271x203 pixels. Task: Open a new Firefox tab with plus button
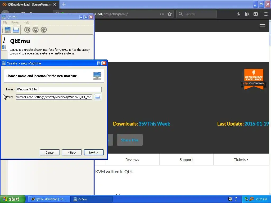tap(64, 4)
